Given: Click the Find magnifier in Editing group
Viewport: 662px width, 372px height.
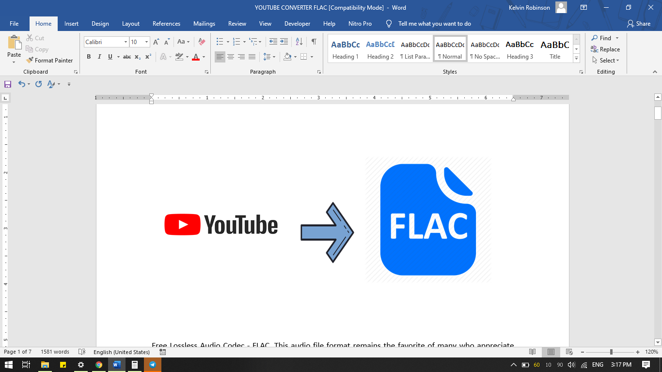Looking at the screenshot, I should (595, 38).
